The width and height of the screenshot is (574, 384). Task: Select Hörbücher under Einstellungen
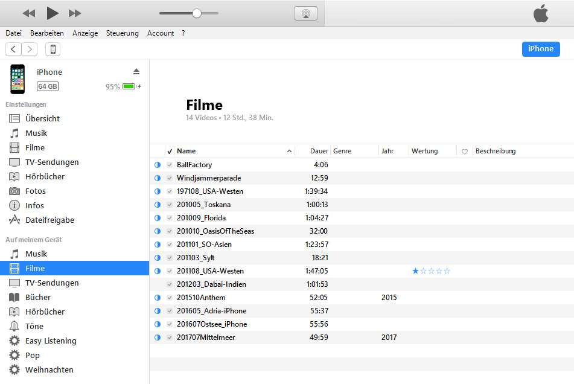pos(75,176)
